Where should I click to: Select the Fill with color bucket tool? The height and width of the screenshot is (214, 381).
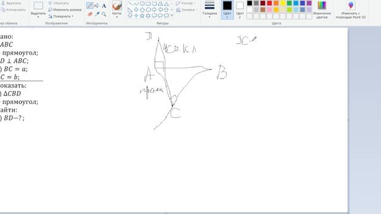(96, 5)
